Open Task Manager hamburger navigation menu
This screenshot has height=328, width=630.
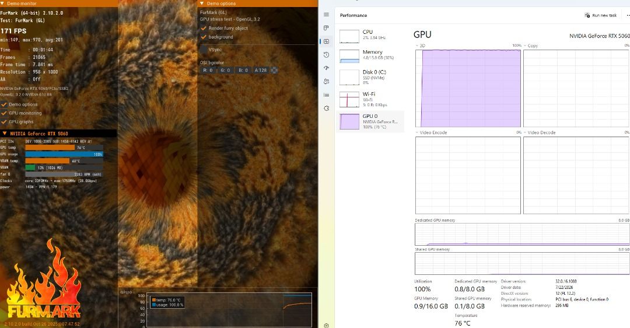[326, 15]
